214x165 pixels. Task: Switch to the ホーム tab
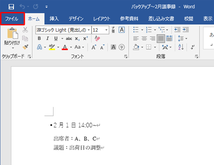coord(34,19)
